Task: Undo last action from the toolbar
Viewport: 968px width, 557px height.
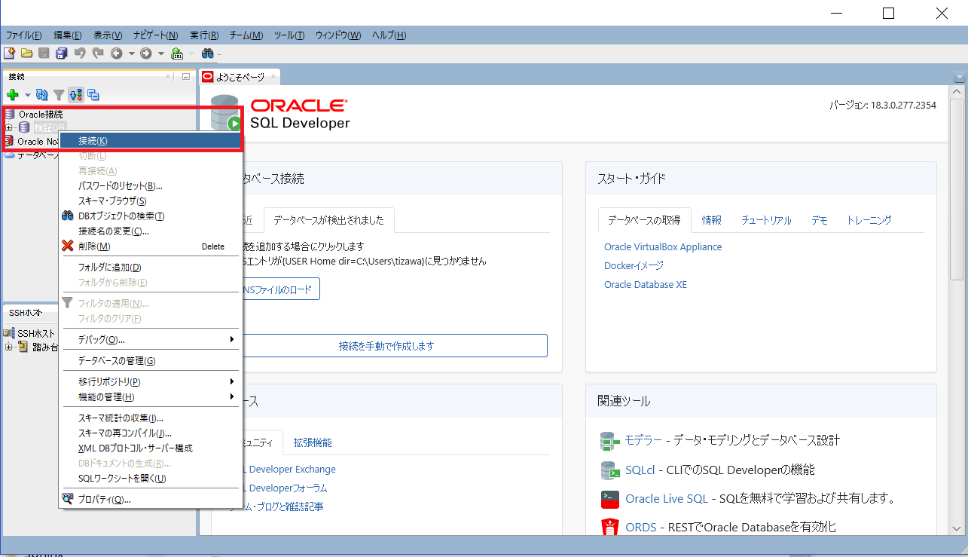Action: pyautogui.click(x=81, y=53)
